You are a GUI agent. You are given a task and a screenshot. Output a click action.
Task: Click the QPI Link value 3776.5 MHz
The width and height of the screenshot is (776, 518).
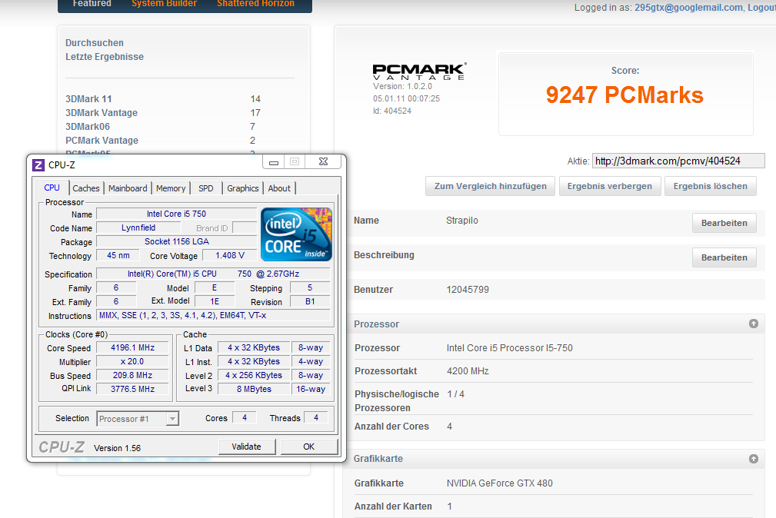coord(132,389)
